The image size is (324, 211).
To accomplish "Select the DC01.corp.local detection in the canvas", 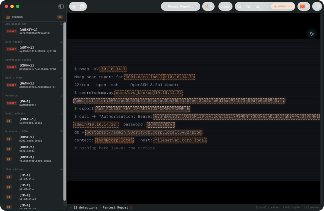I will (x=144, y=77).
